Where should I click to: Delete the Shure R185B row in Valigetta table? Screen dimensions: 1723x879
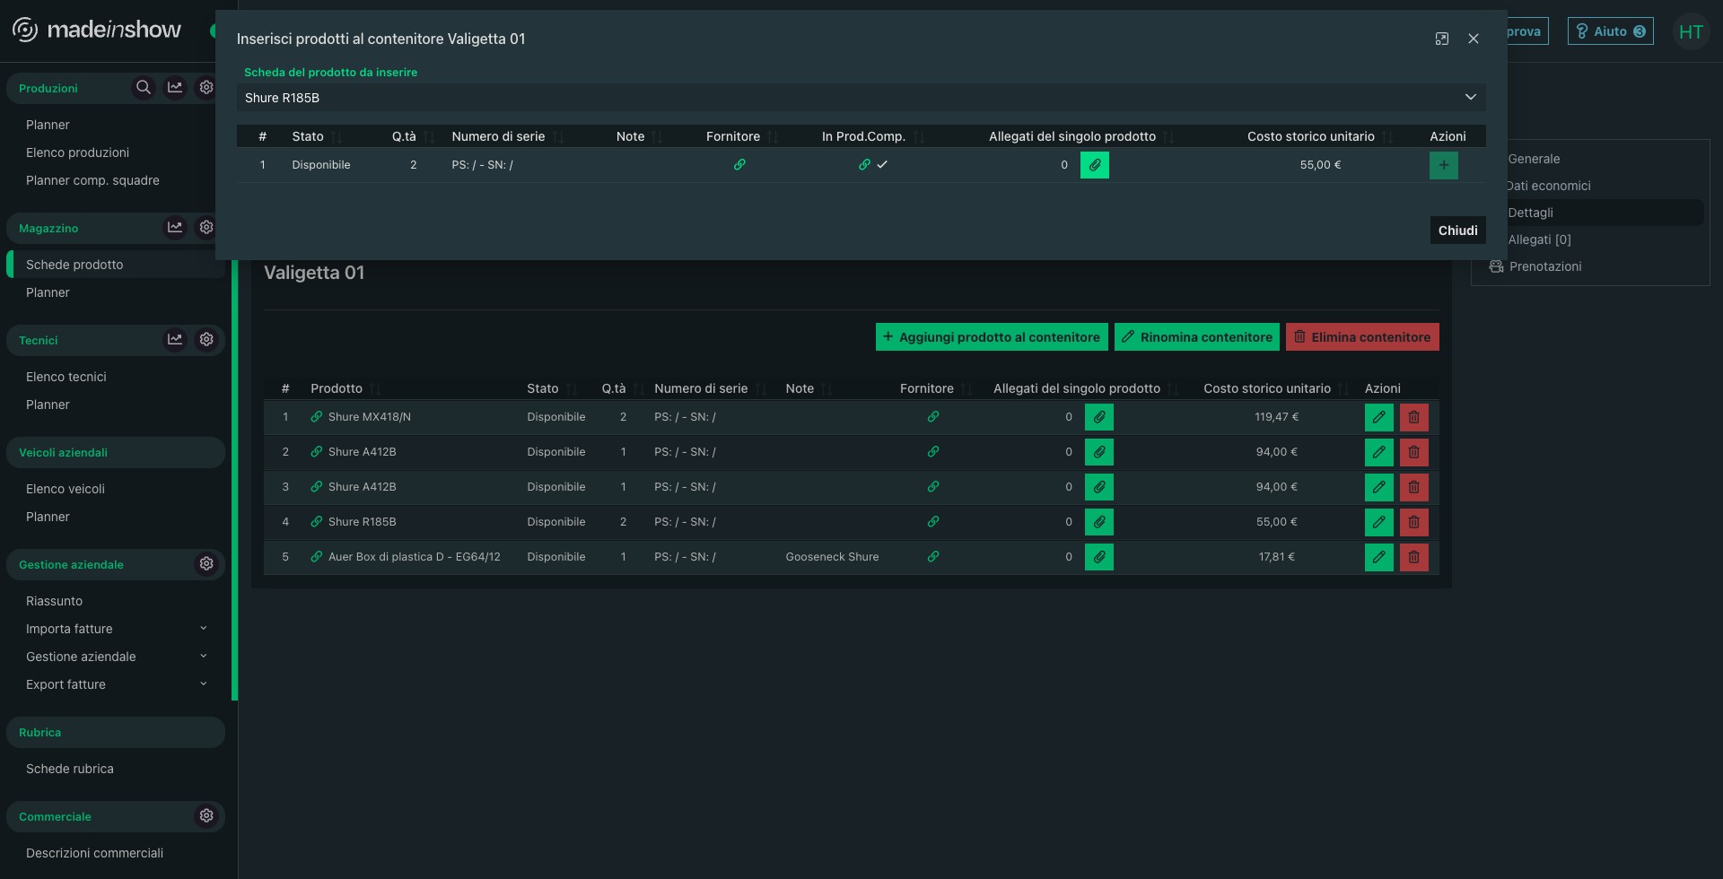pyautogui.click(x=1414, y=522)
